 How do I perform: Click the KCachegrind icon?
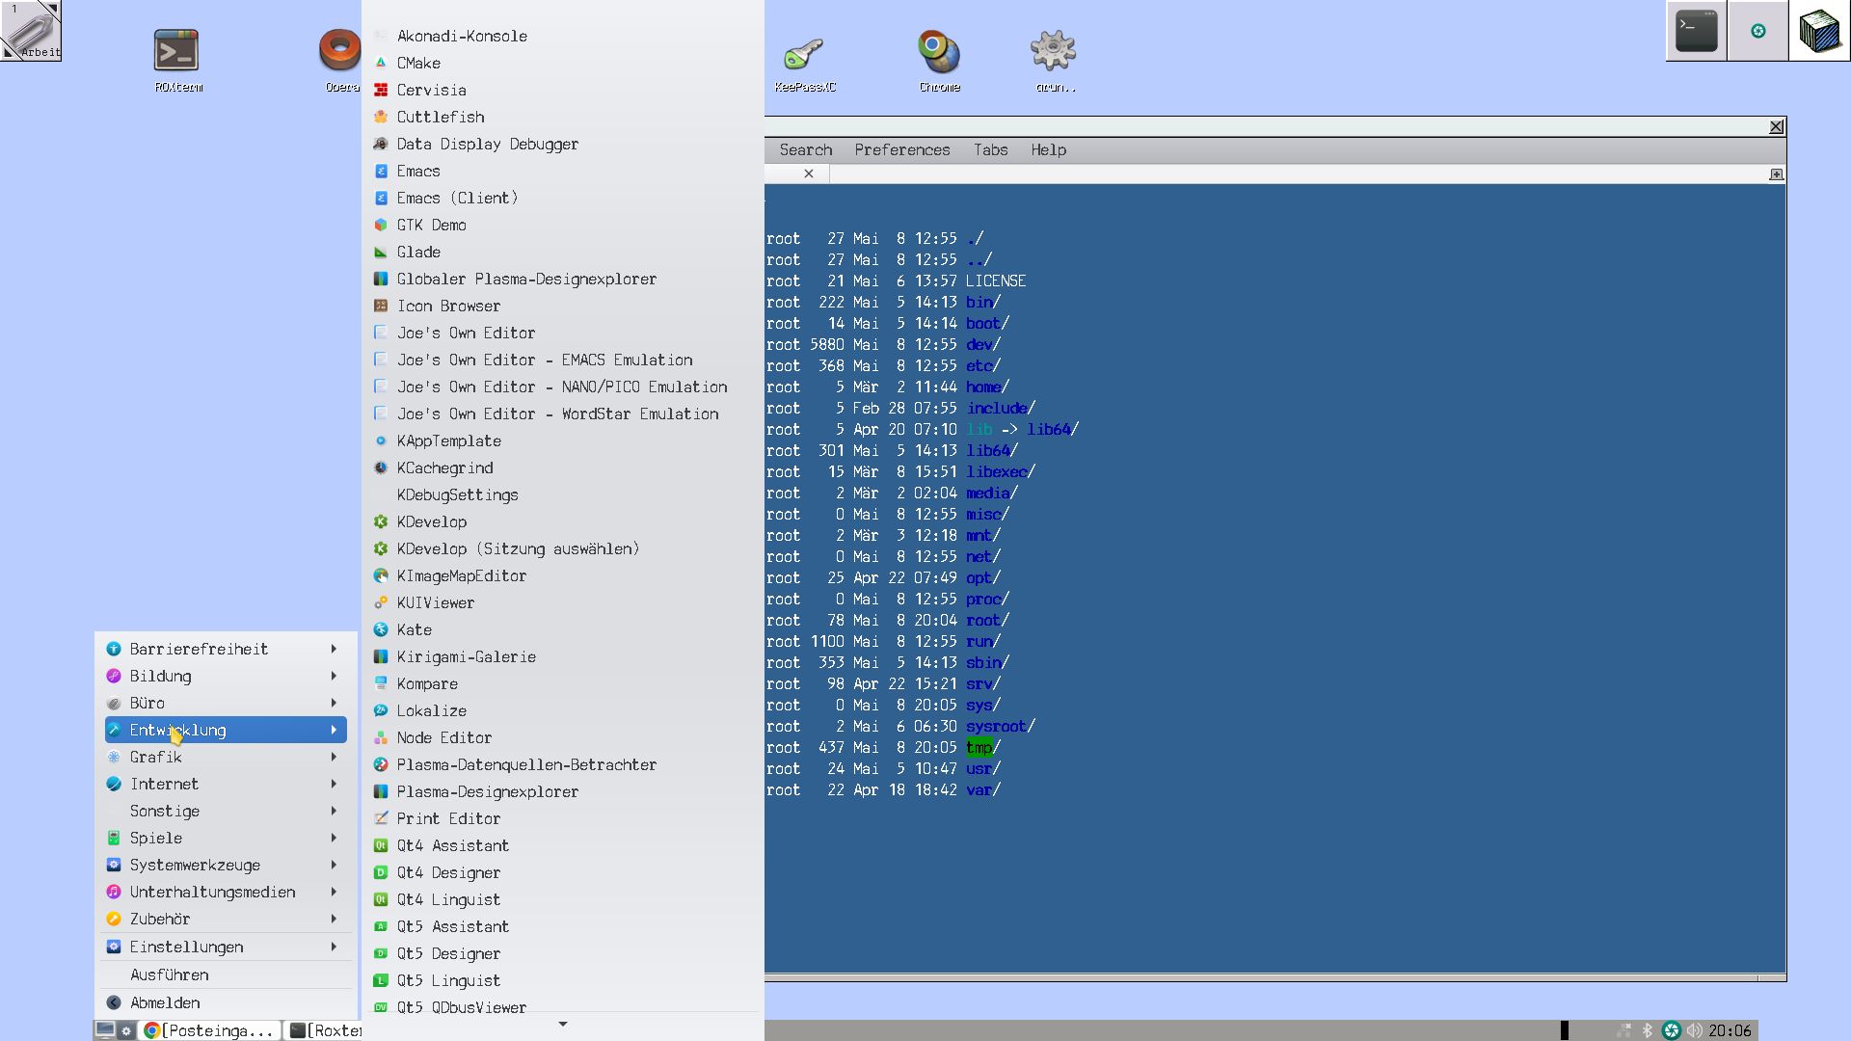point(381,467)
